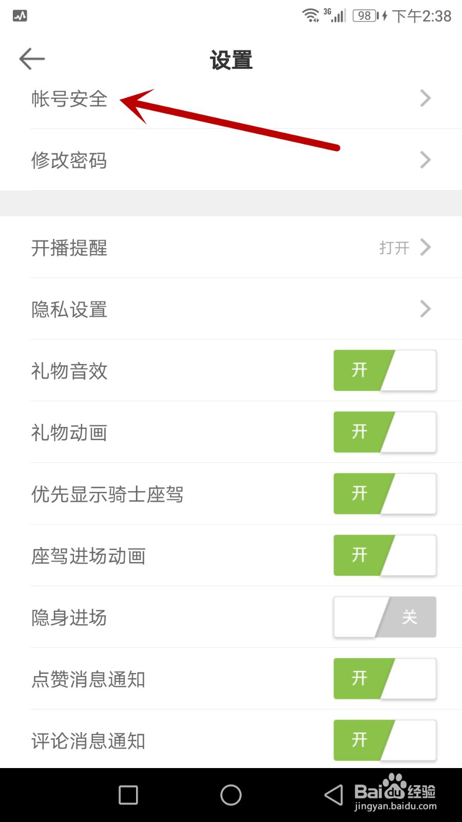Click the chevron beside 修改密码
This screenshot has height=822, width=462.
[425, 160]
